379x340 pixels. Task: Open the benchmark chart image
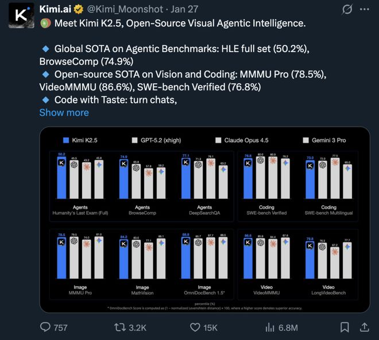pyautogui.click(x=204, y=220)
